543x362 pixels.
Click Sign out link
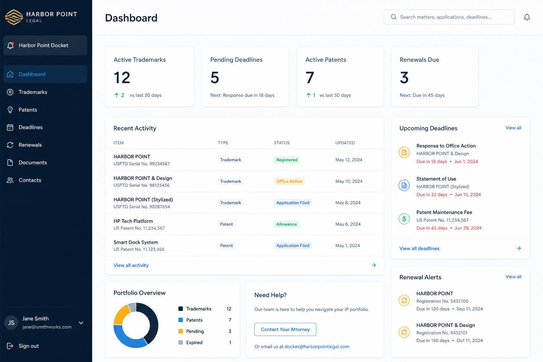[29, 346]
